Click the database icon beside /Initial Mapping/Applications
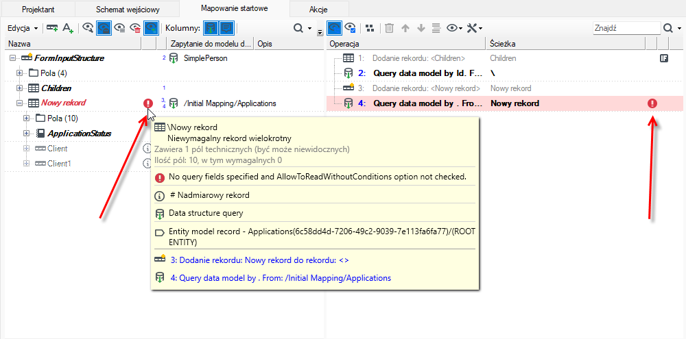Screen dimensions: 686x339 174,103
